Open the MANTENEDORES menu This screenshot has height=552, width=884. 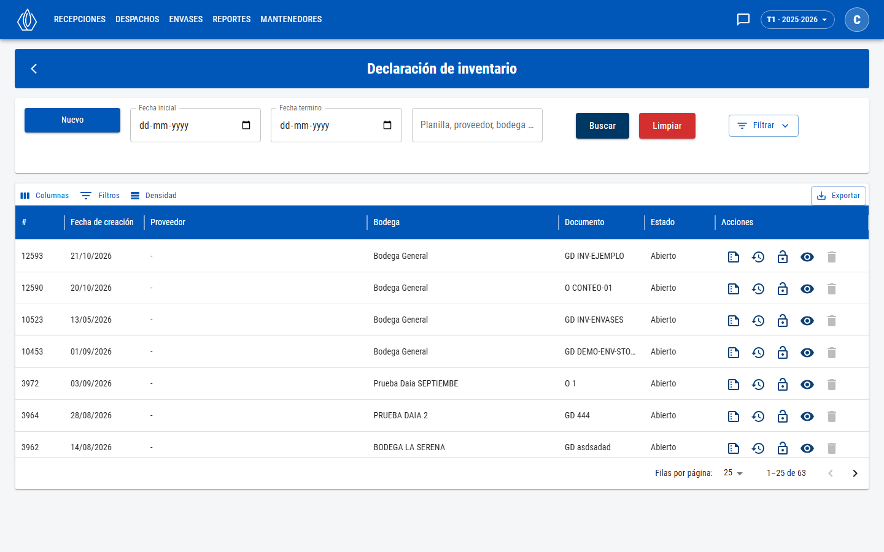pyautogui.click(x=291, y=20)
